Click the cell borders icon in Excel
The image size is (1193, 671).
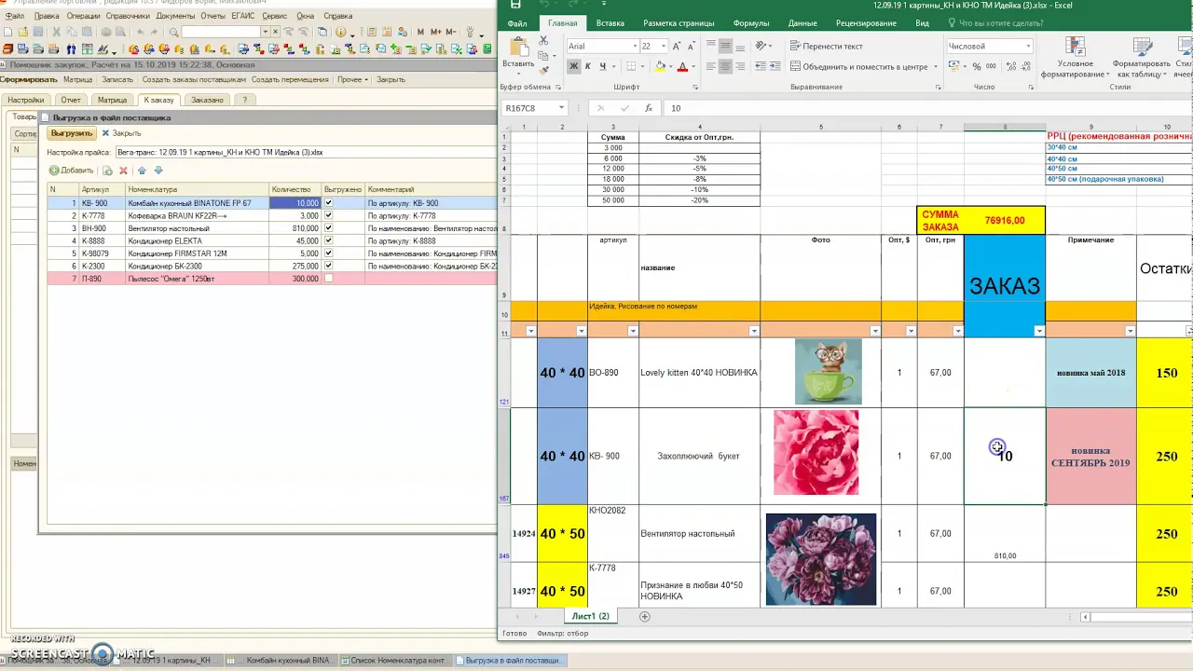coord(631,66)
